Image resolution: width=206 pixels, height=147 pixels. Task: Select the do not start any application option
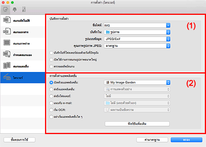(51, 117)
